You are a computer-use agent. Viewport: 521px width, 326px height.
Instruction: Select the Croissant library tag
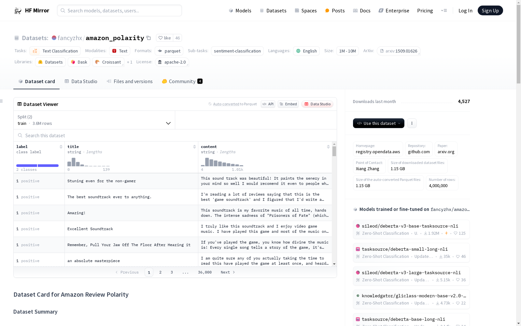coord(108,62)
